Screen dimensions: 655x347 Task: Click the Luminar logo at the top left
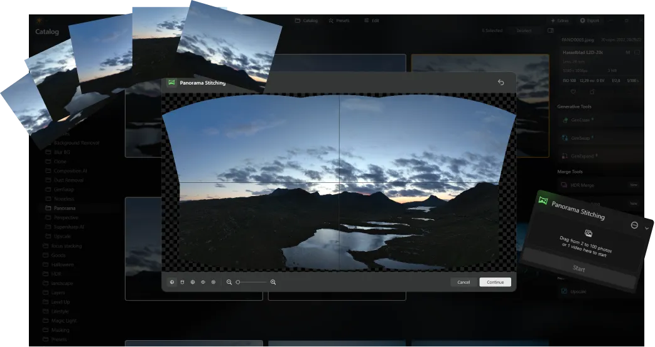40,21
